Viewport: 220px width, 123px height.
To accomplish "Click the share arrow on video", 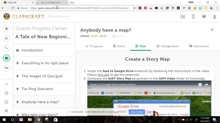I will [x=206, y=84].
